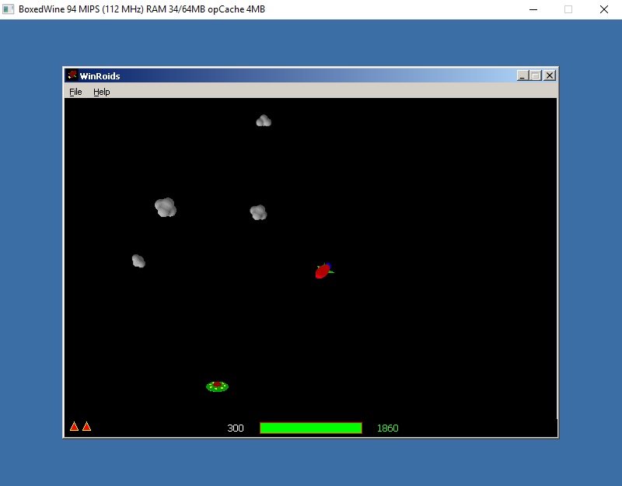The width and height of the screenshot is (622, 486).
Task: Open the File menu in WinRoids
Action: pos(75,92)
